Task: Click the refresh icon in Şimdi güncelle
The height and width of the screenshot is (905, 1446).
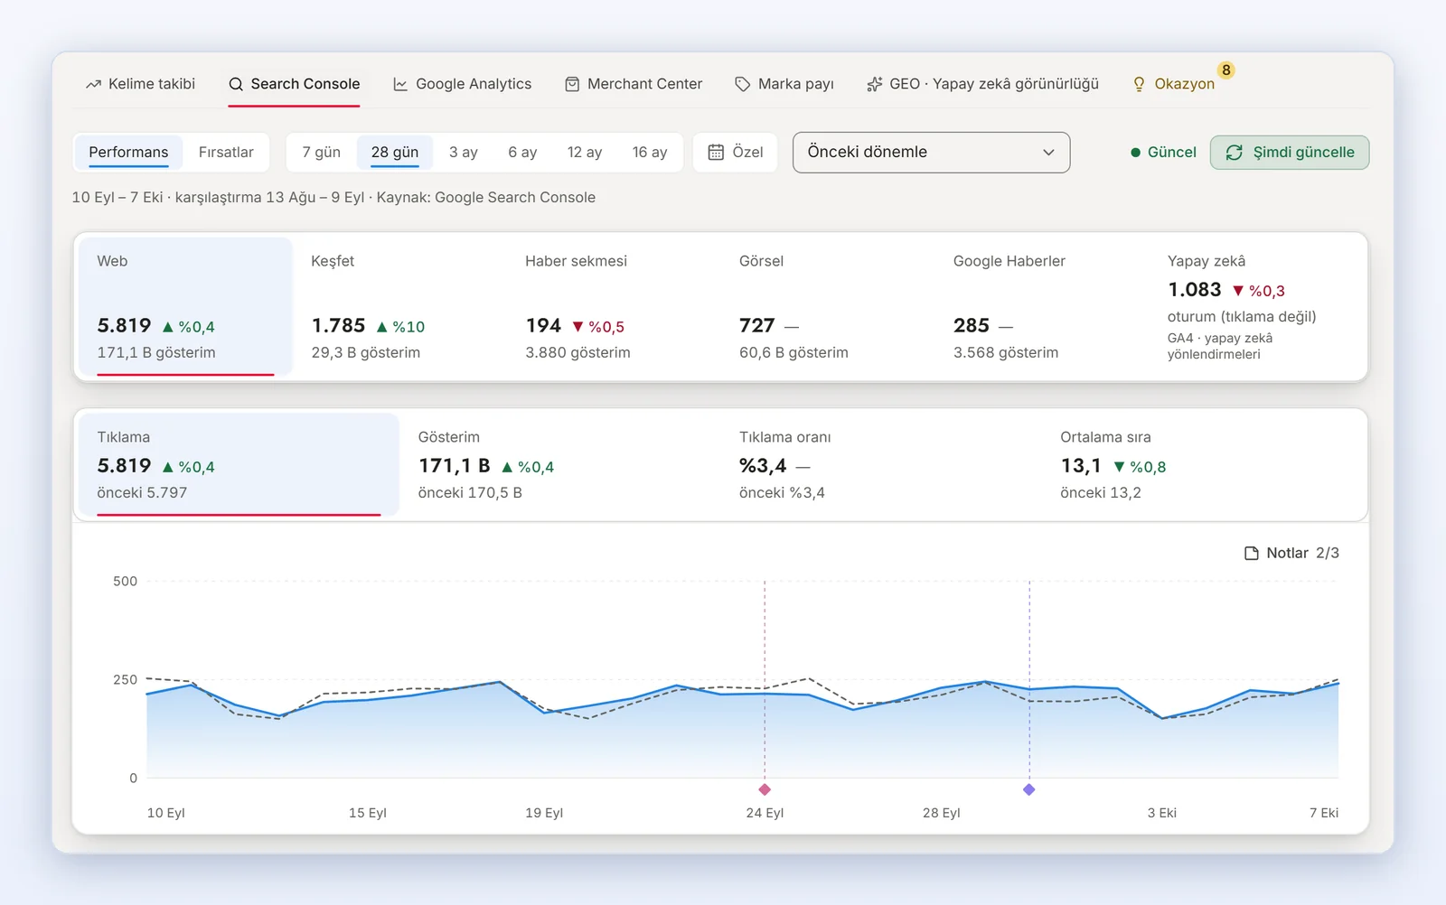Action: 1235,153
